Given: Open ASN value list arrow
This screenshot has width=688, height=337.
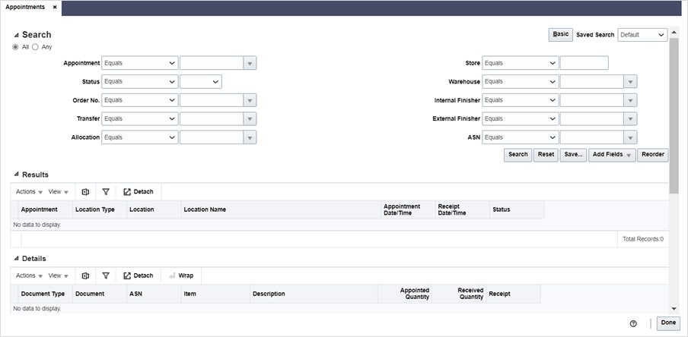Looking at the screenshot, I should (630, 137).
